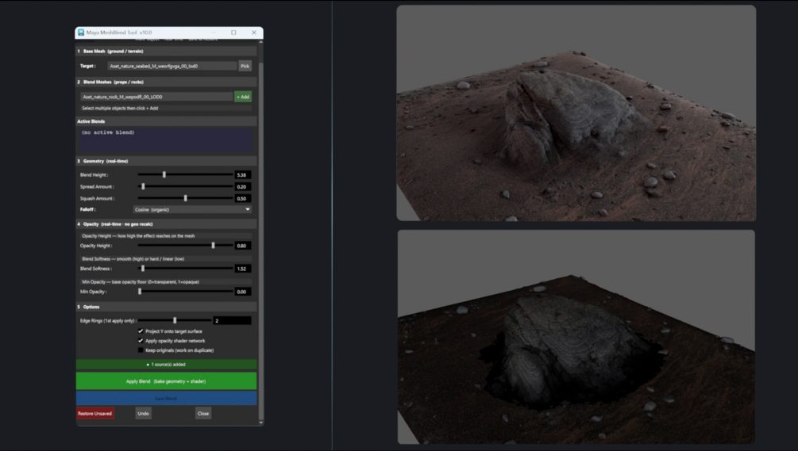The image size is (798, 451).
Task: Click the '4 Opacity' section header
Action: [x=166, y=224]
